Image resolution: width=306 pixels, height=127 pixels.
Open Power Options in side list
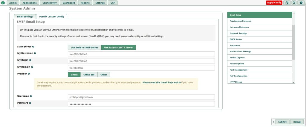pos(260,63)
